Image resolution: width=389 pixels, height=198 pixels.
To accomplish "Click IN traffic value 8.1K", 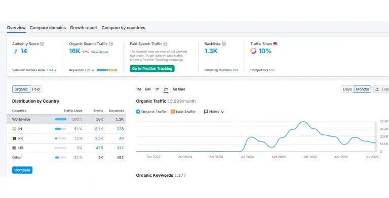I will pos(99,129).
